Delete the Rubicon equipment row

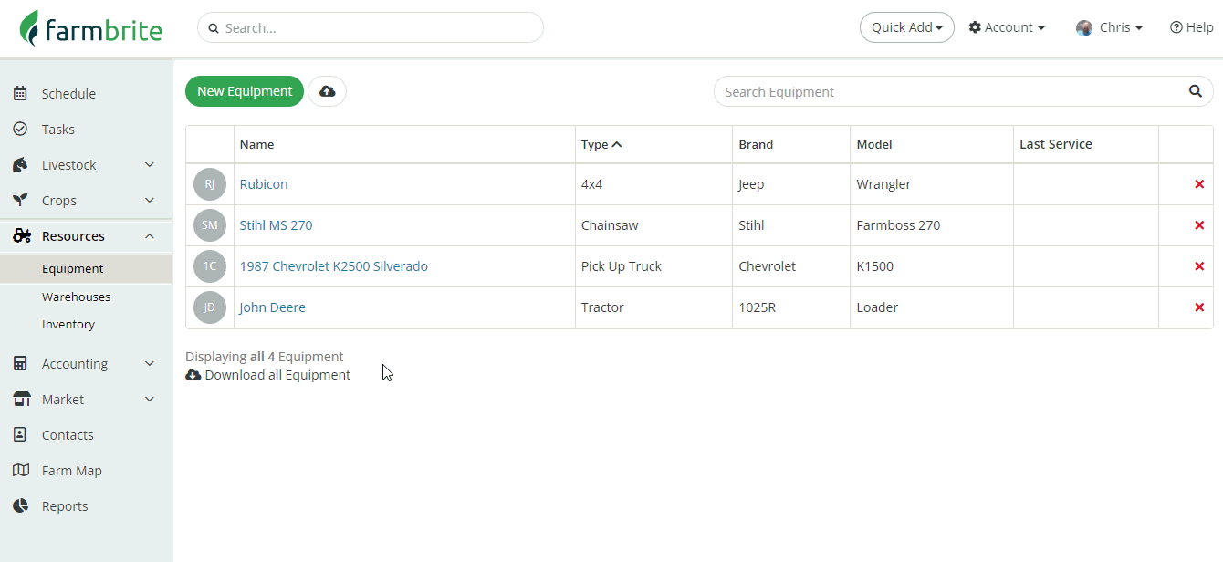1199,184
